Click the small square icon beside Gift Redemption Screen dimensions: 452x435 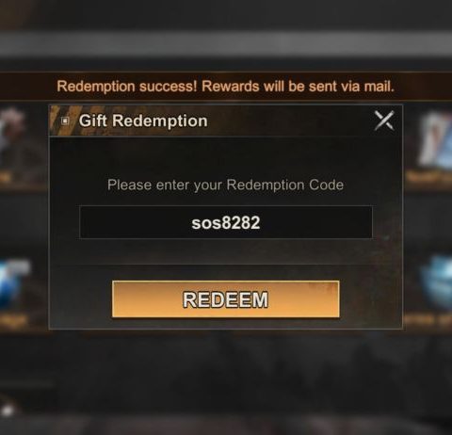[x=65, y=121]
